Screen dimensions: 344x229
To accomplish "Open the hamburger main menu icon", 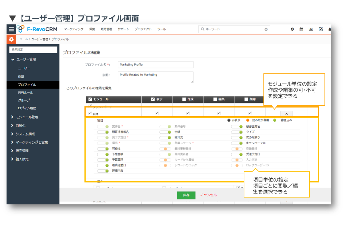I will [x=11, y=29].
